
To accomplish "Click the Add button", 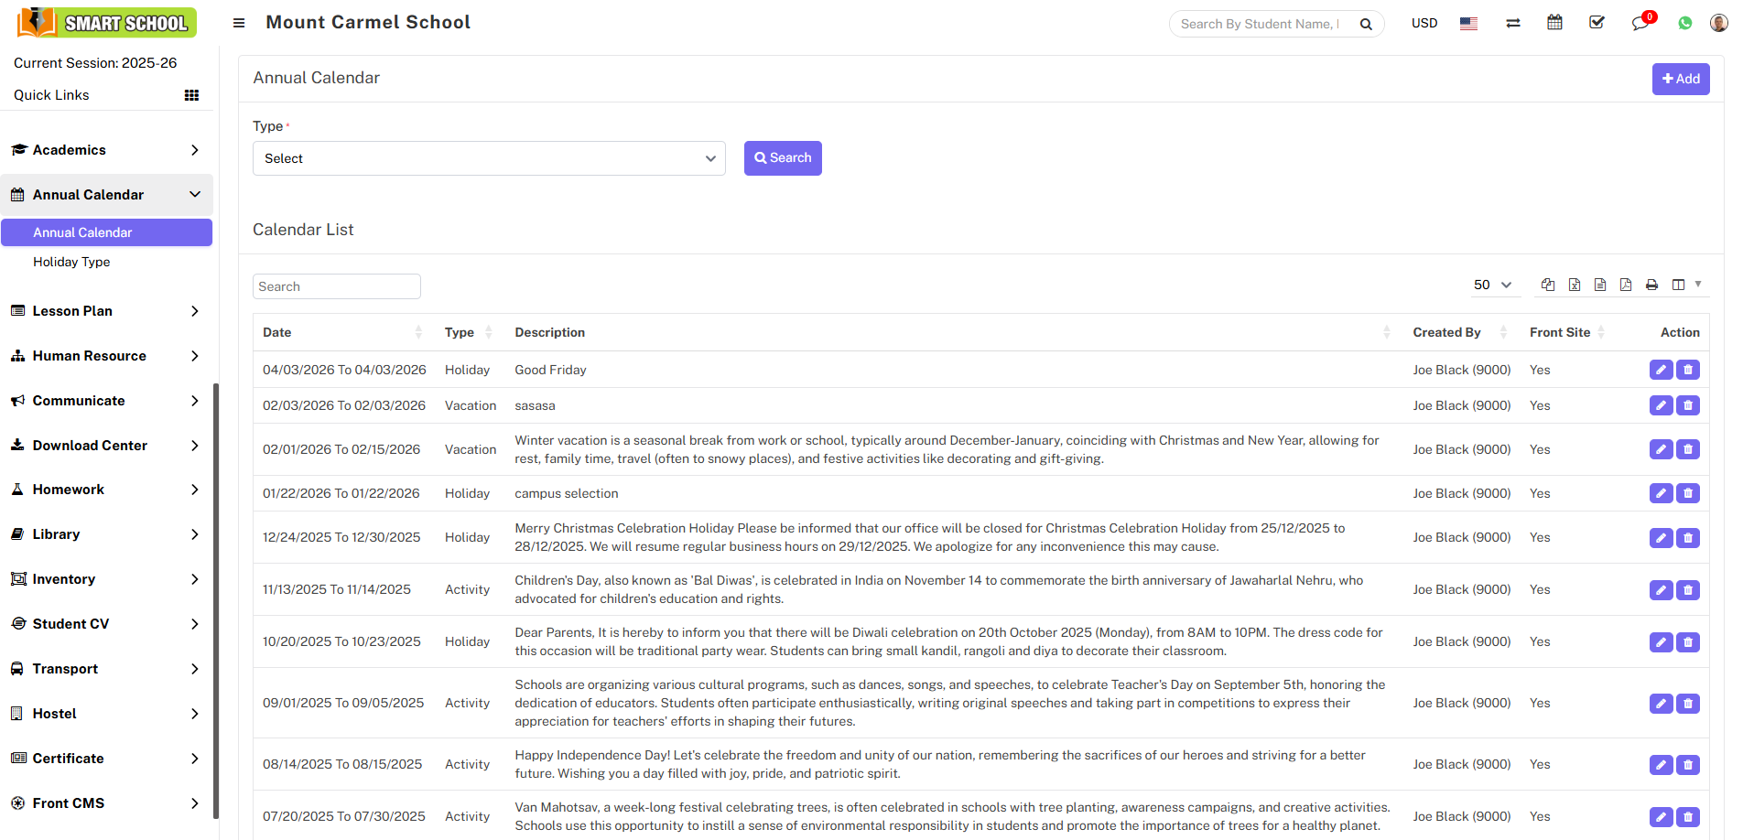I will pos(1680,79).
